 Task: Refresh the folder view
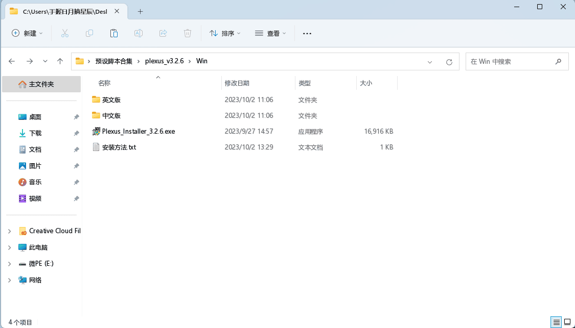[x=449, y=61]
